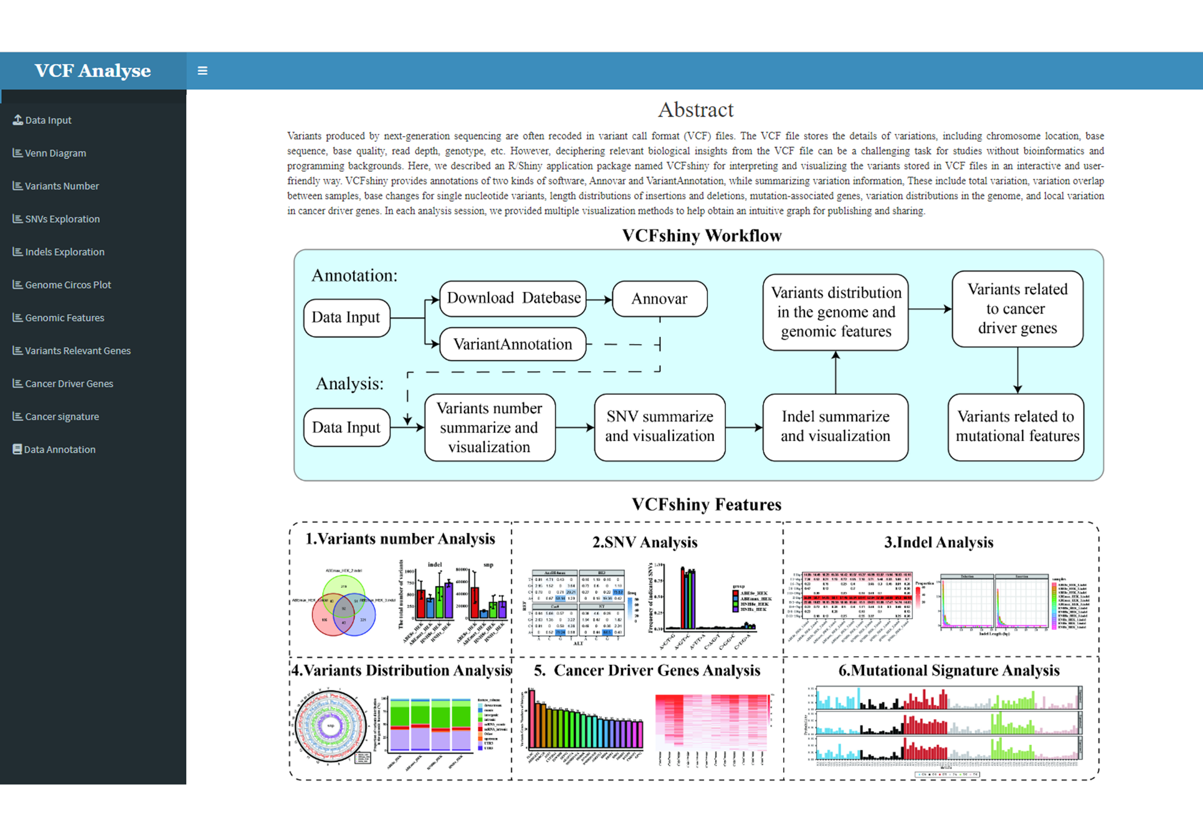Click the 5. Cancer Driver Genes Analysis title
Image resolution: width=1203 pixels, height=833 pixels.
[647, 670]
